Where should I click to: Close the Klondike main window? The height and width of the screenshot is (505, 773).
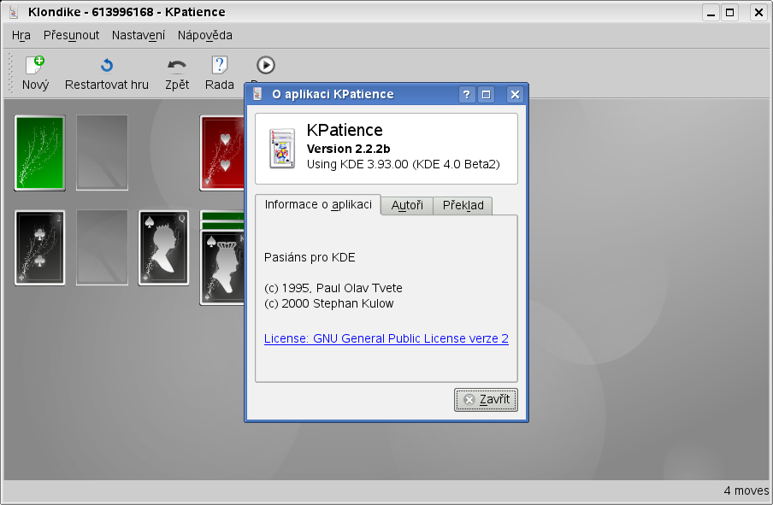tap(758, 12)
